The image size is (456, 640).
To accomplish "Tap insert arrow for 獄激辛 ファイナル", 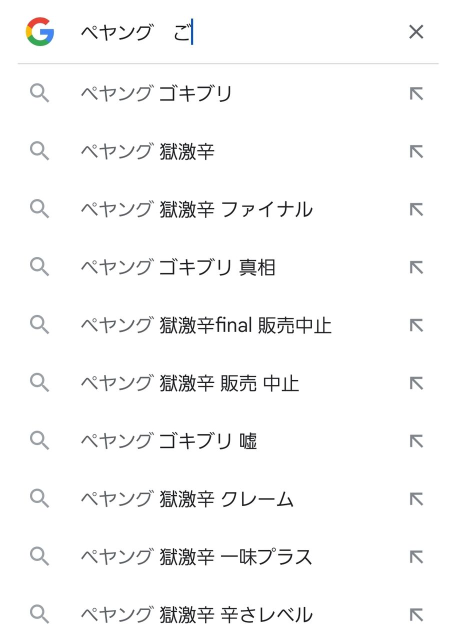I will (x=416, y=209).
